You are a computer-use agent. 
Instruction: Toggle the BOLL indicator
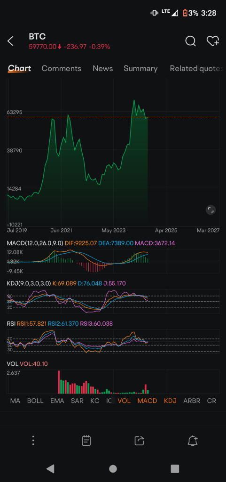click(35, 401)
